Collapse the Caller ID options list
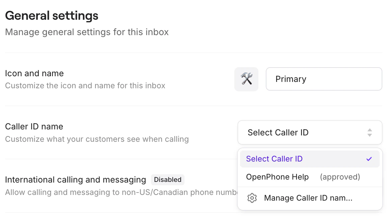Image resolution: width=387 pixels, height=216 pixels. (x=310, y=132)
